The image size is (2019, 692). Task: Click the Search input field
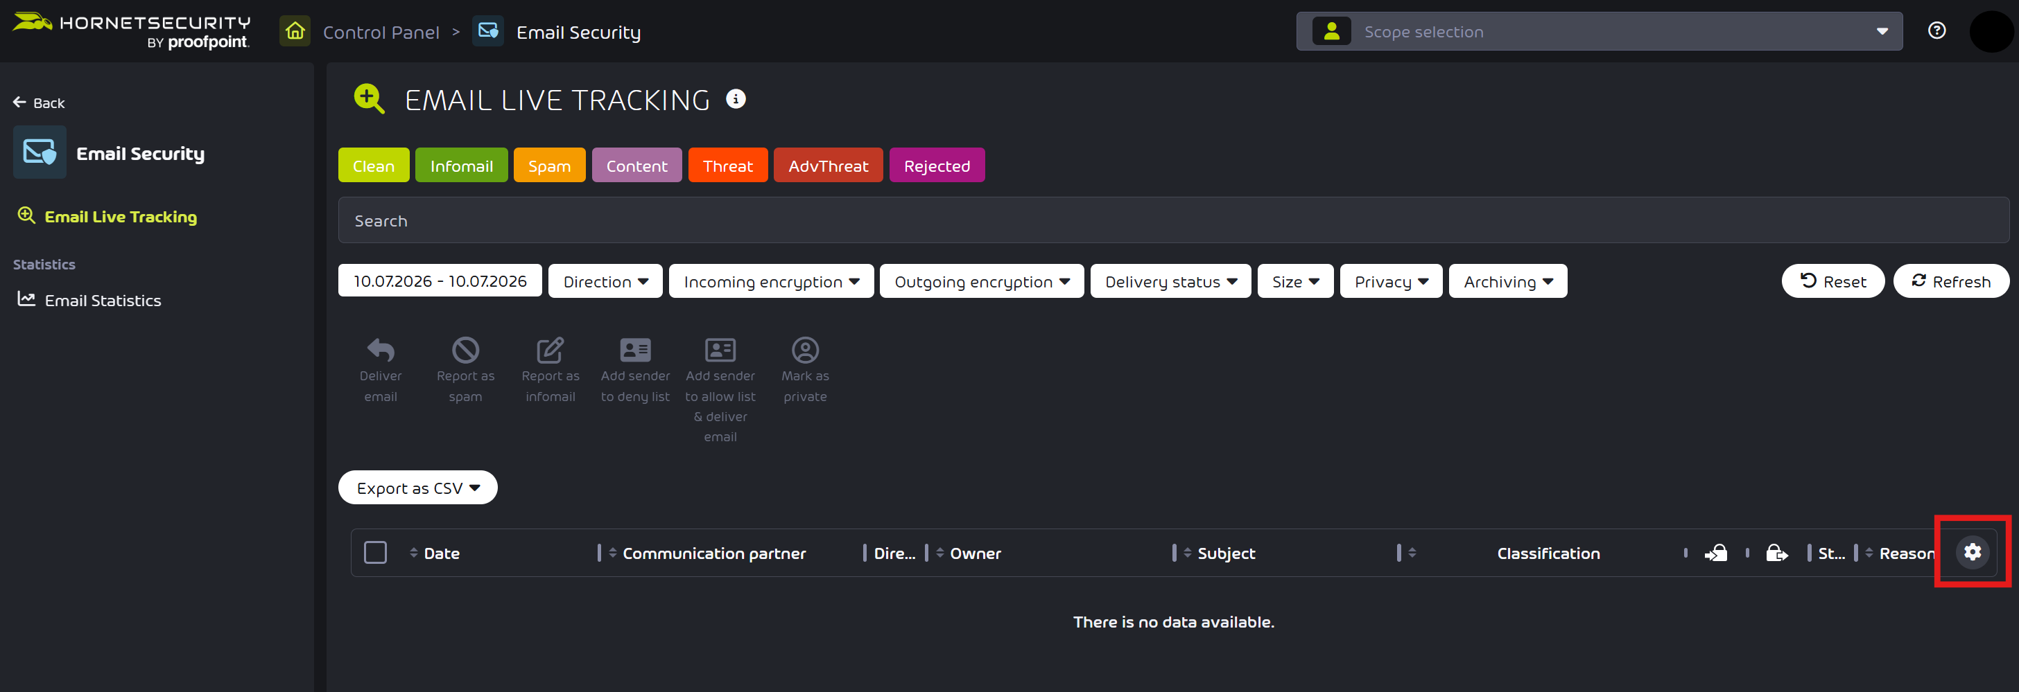(x=1173, y=220)
